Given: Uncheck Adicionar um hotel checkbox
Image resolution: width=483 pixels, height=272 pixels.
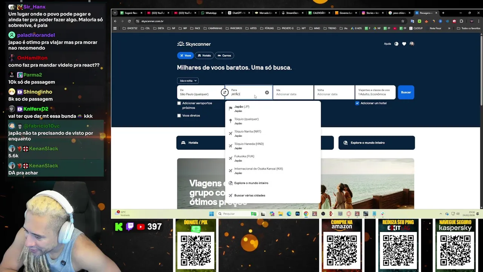Looking at the screenshot, I should coord(357,103).
